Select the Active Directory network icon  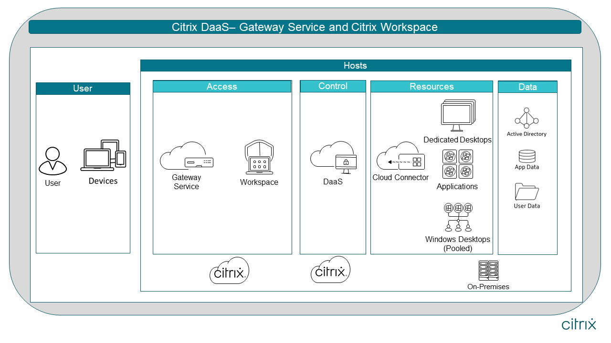(x=527, y=118)
